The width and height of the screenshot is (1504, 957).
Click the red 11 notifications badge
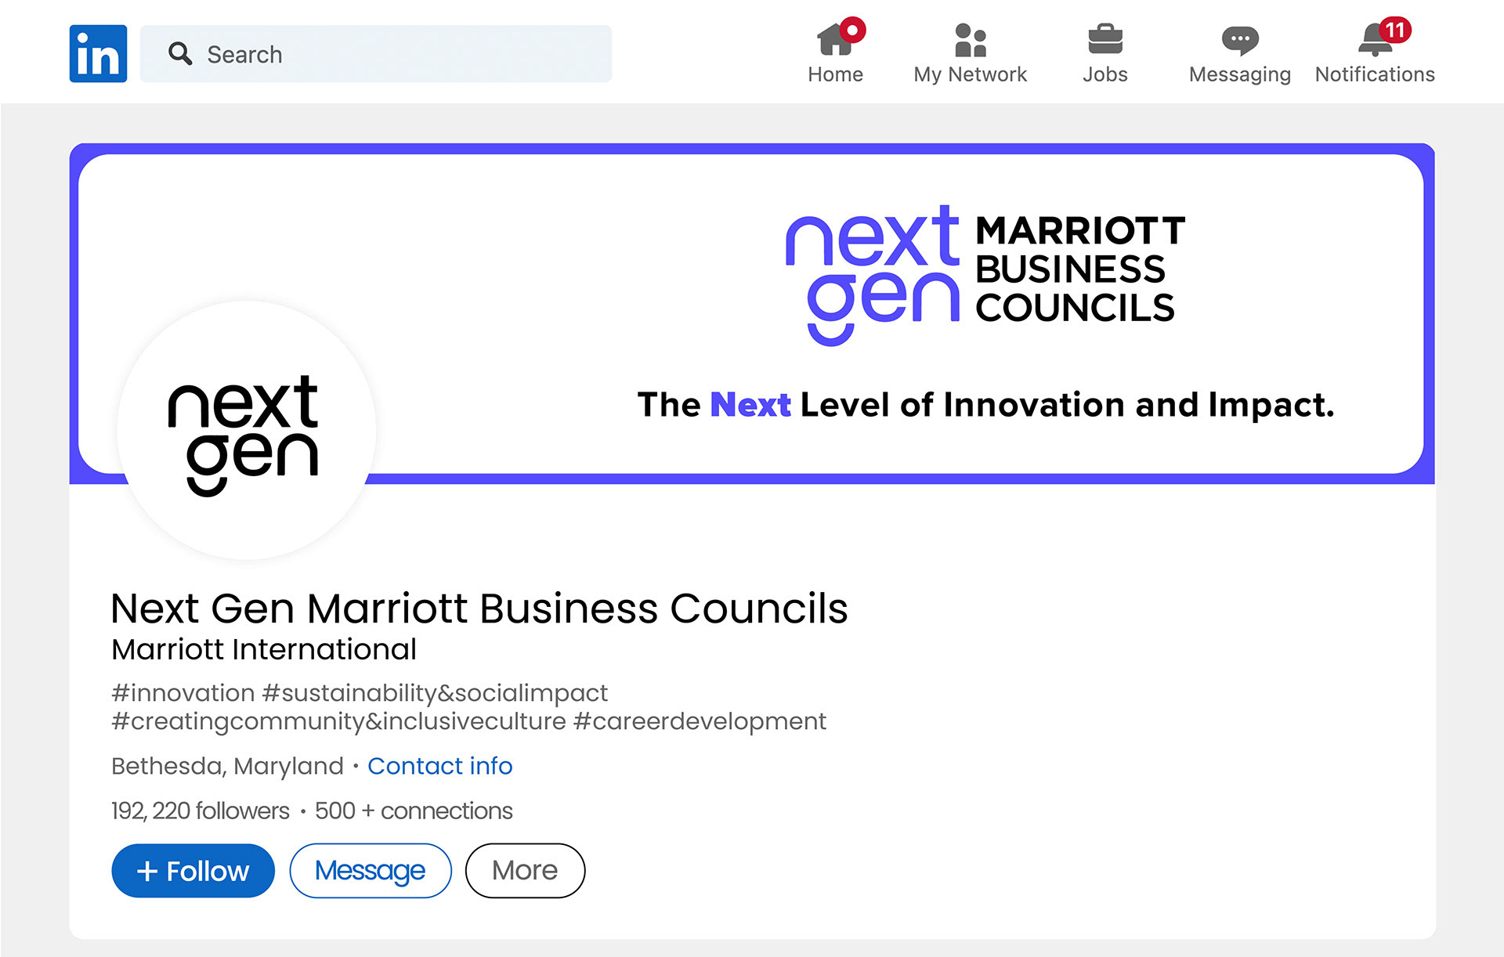(1395, 30)
